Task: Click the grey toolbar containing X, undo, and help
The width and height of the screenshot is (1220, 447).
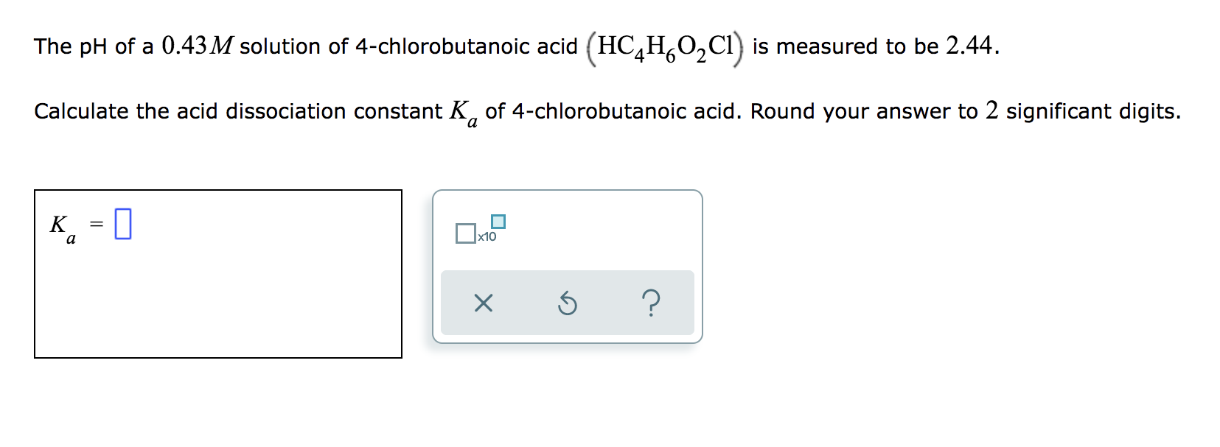Action: point(568,304)
